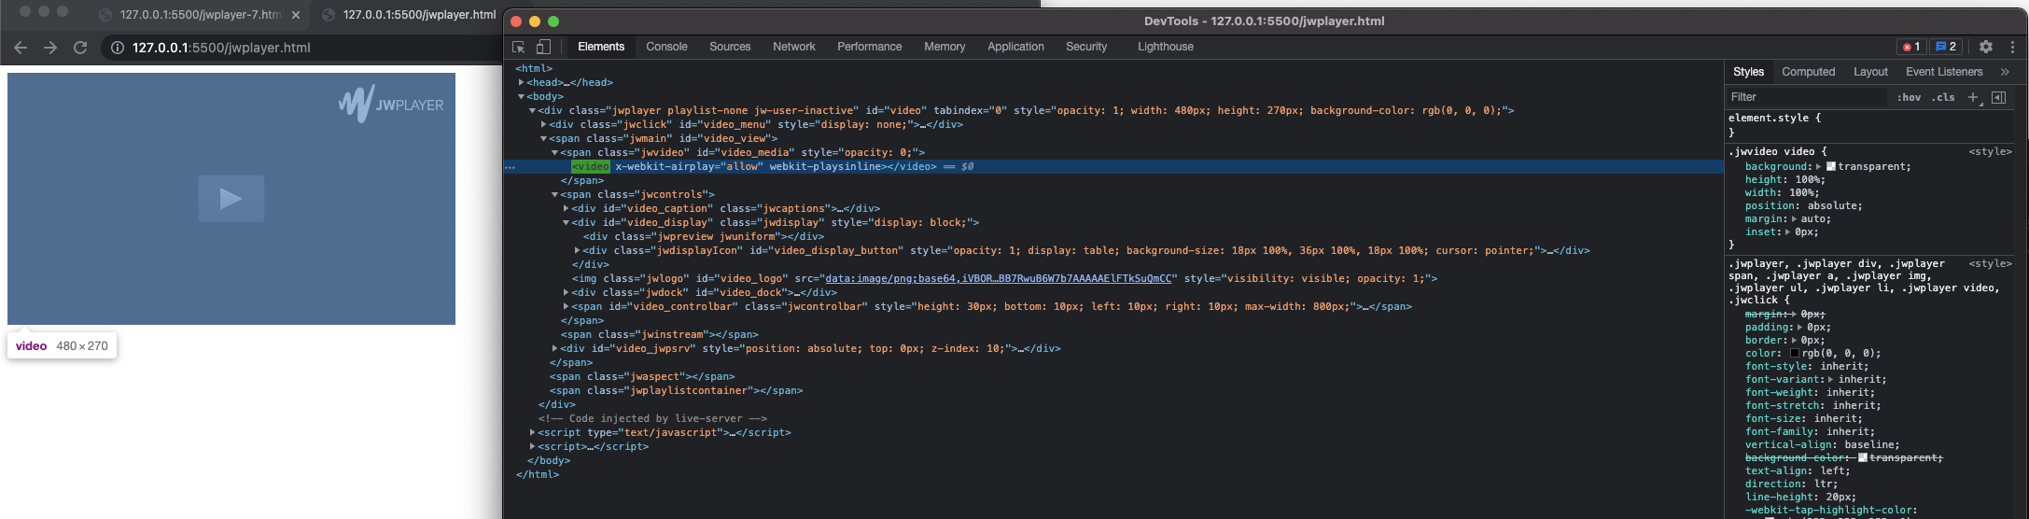Open the Event Listeners tab
Viewport: 2029px width, 519px height.
[x=1944, y=72]
